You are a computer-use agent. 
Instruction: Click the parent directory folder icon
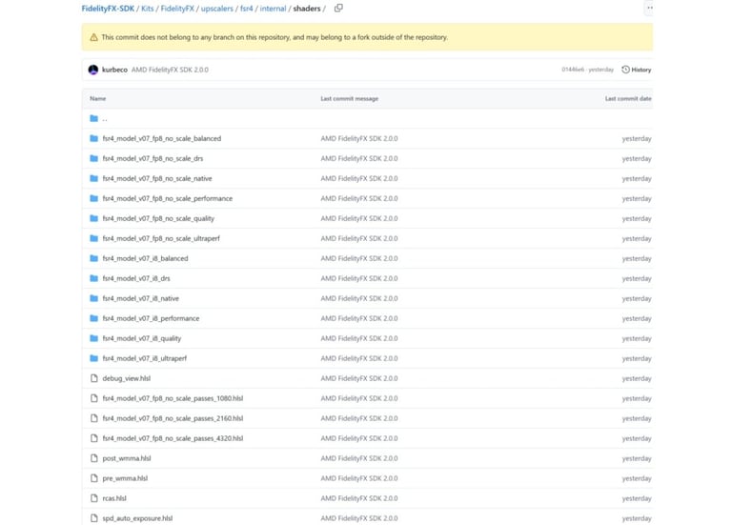[93, 118]
